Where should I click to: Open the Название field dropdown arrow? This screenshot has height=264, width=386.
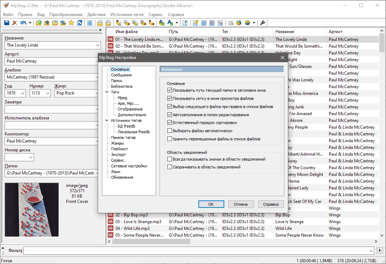[x=97, y=45]
